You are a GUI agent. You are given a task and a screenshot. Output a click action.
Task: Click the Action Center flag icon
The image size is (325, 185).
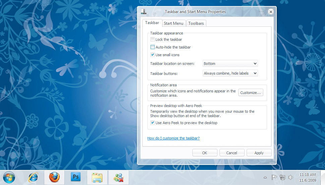(274, 177)
